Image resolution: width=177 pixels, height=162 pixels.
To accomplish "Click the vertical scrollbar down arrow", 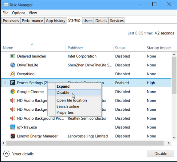I will pyautogui.click(x=174, y=138).
